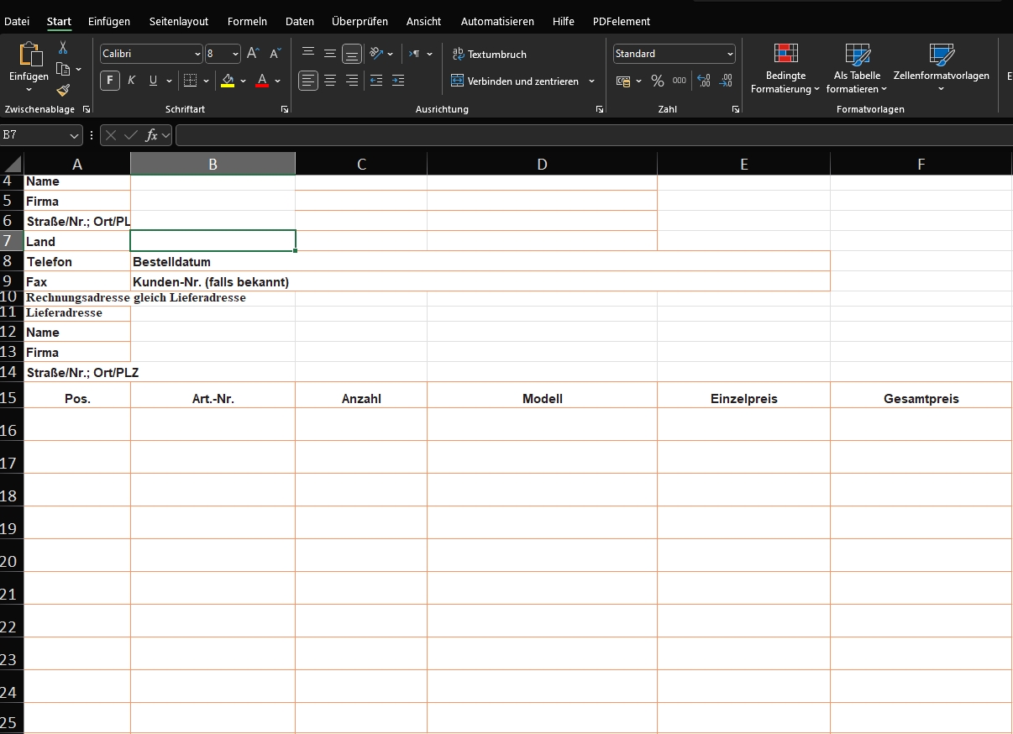Open the PDFelement menu tab

622,21
